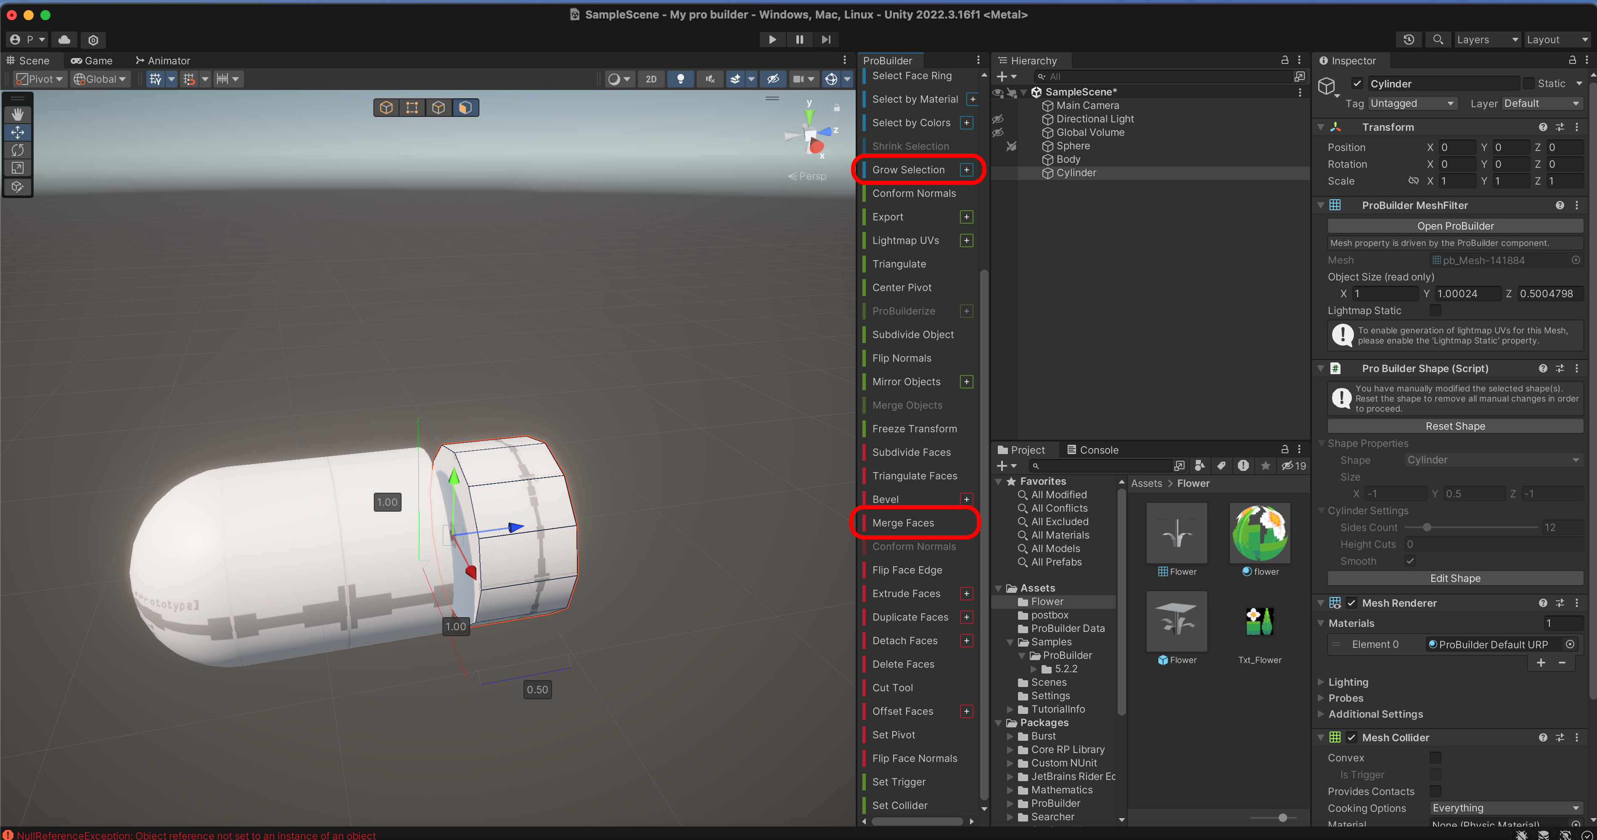Select the Scale tool
The image size is (1597, 840).
click(x=17, y=168)
